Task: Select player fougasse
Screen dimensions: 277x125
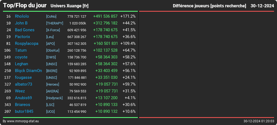Action: (x=23, y=77)
